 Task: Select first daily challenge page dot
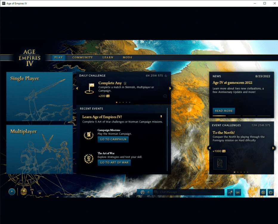(117, 102)
